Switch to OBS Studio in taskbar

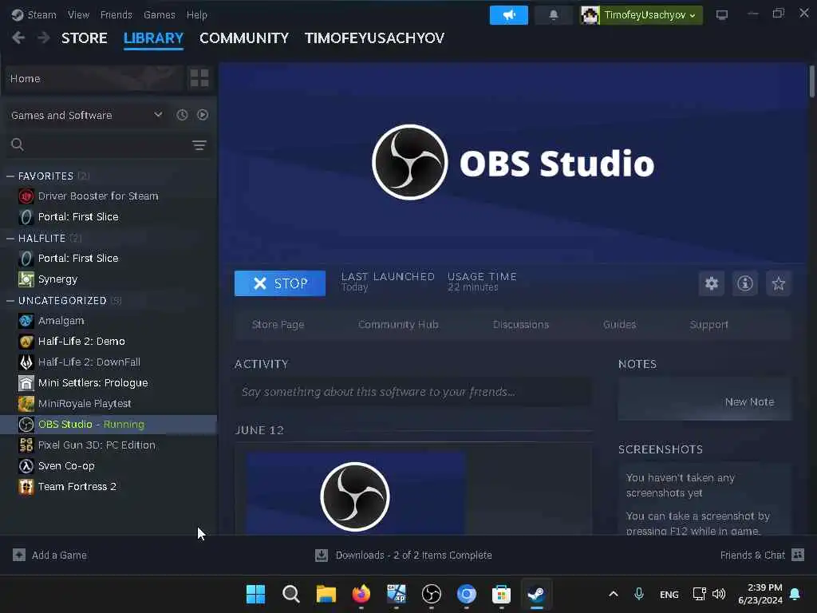432,594
